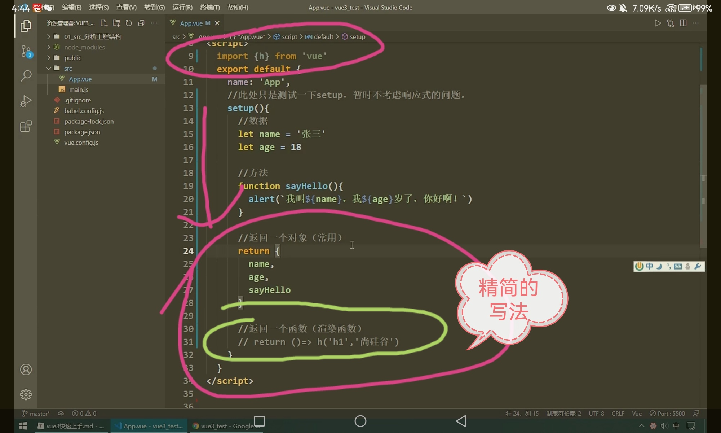This screenshot has height=433, width=721.
Task: Click the Port : 5500 status item
Action: 667,414
